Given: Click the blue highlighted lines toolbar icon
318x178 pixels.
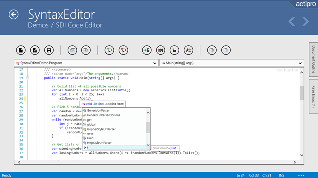Looking at the screenshot, I should [226, 50].
